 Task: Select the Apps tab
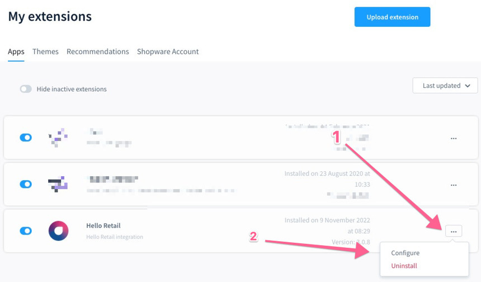pos(16,51)
